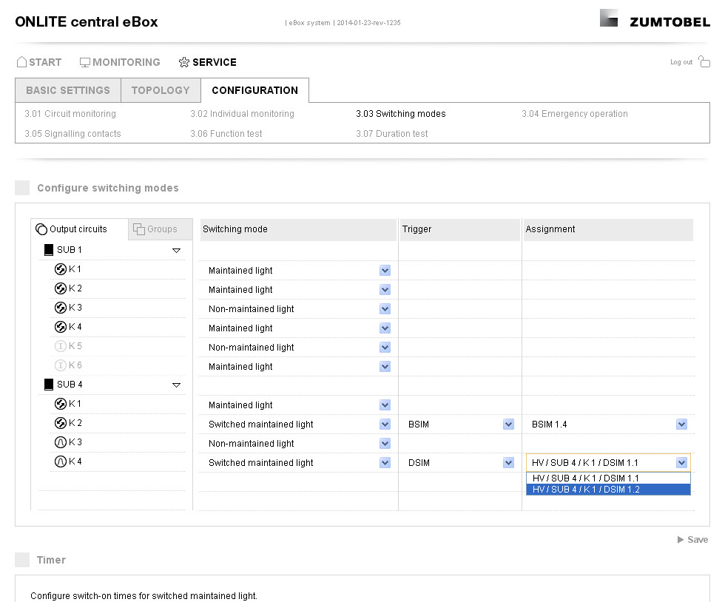
Task: Open switching mode dropdown for SUB 1 K 3
Action: (x=385, y=309)
